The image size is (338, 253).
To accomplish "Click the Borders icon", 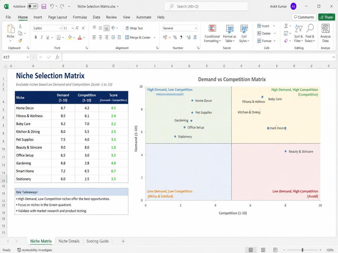I will pos(59,38).
